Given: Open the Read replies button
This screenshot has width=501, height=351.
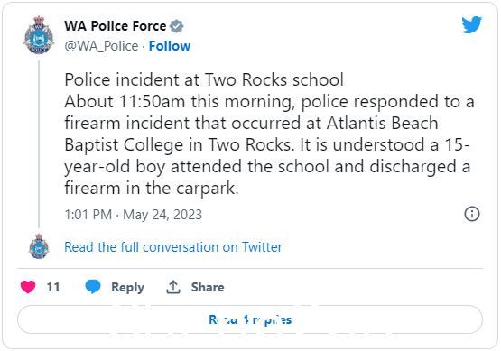Looking at the screenshot, I should point(250,319).
